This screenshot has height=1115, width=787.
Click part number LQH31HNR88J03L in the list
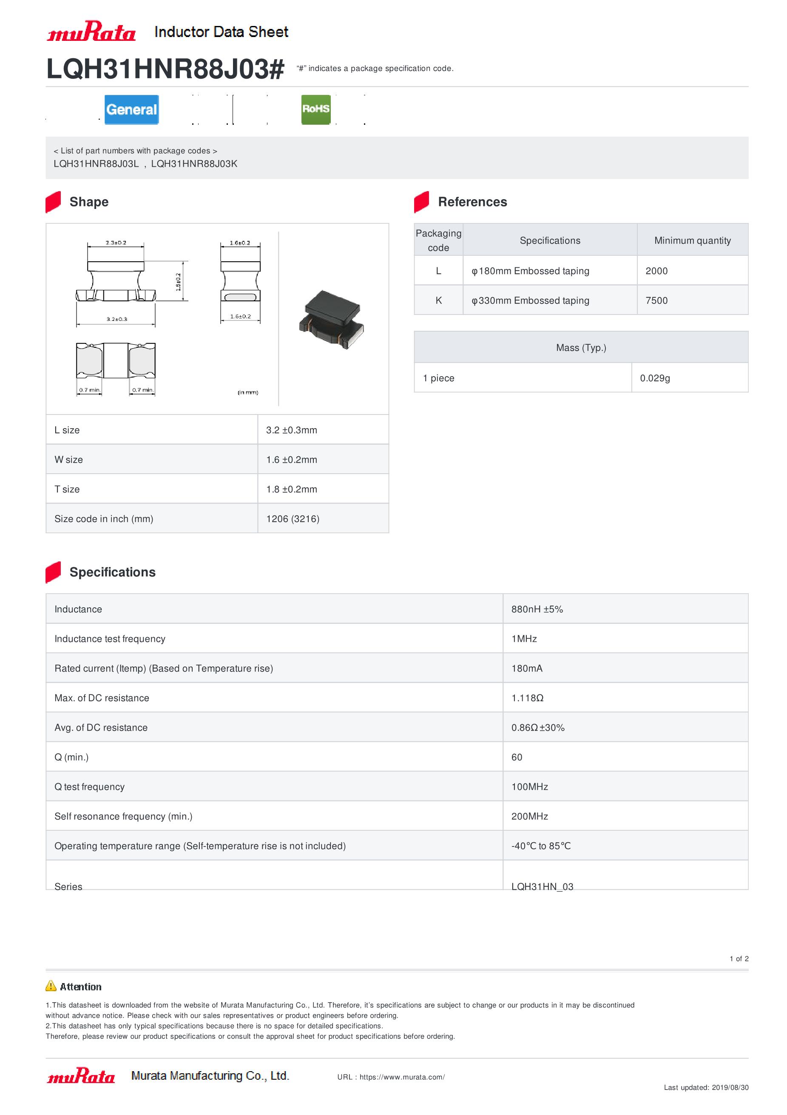[x=96, y=164]
